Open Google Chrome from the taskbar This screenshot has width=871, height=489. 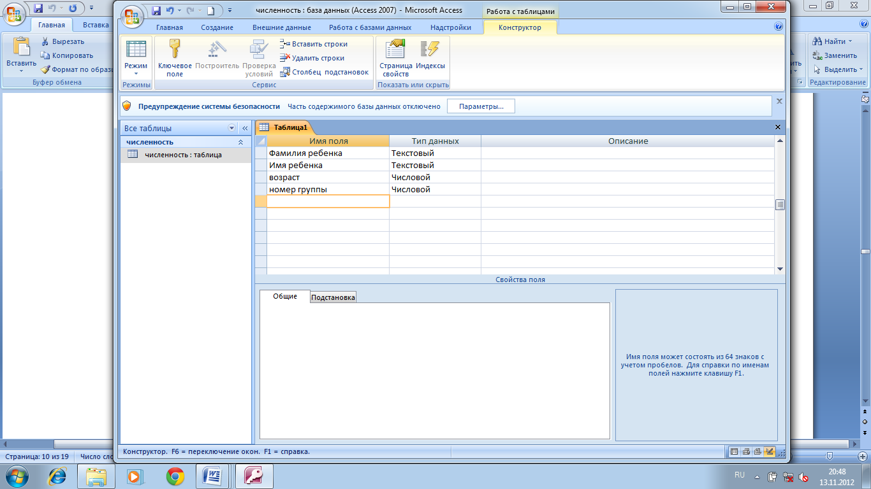coord(175,476)
